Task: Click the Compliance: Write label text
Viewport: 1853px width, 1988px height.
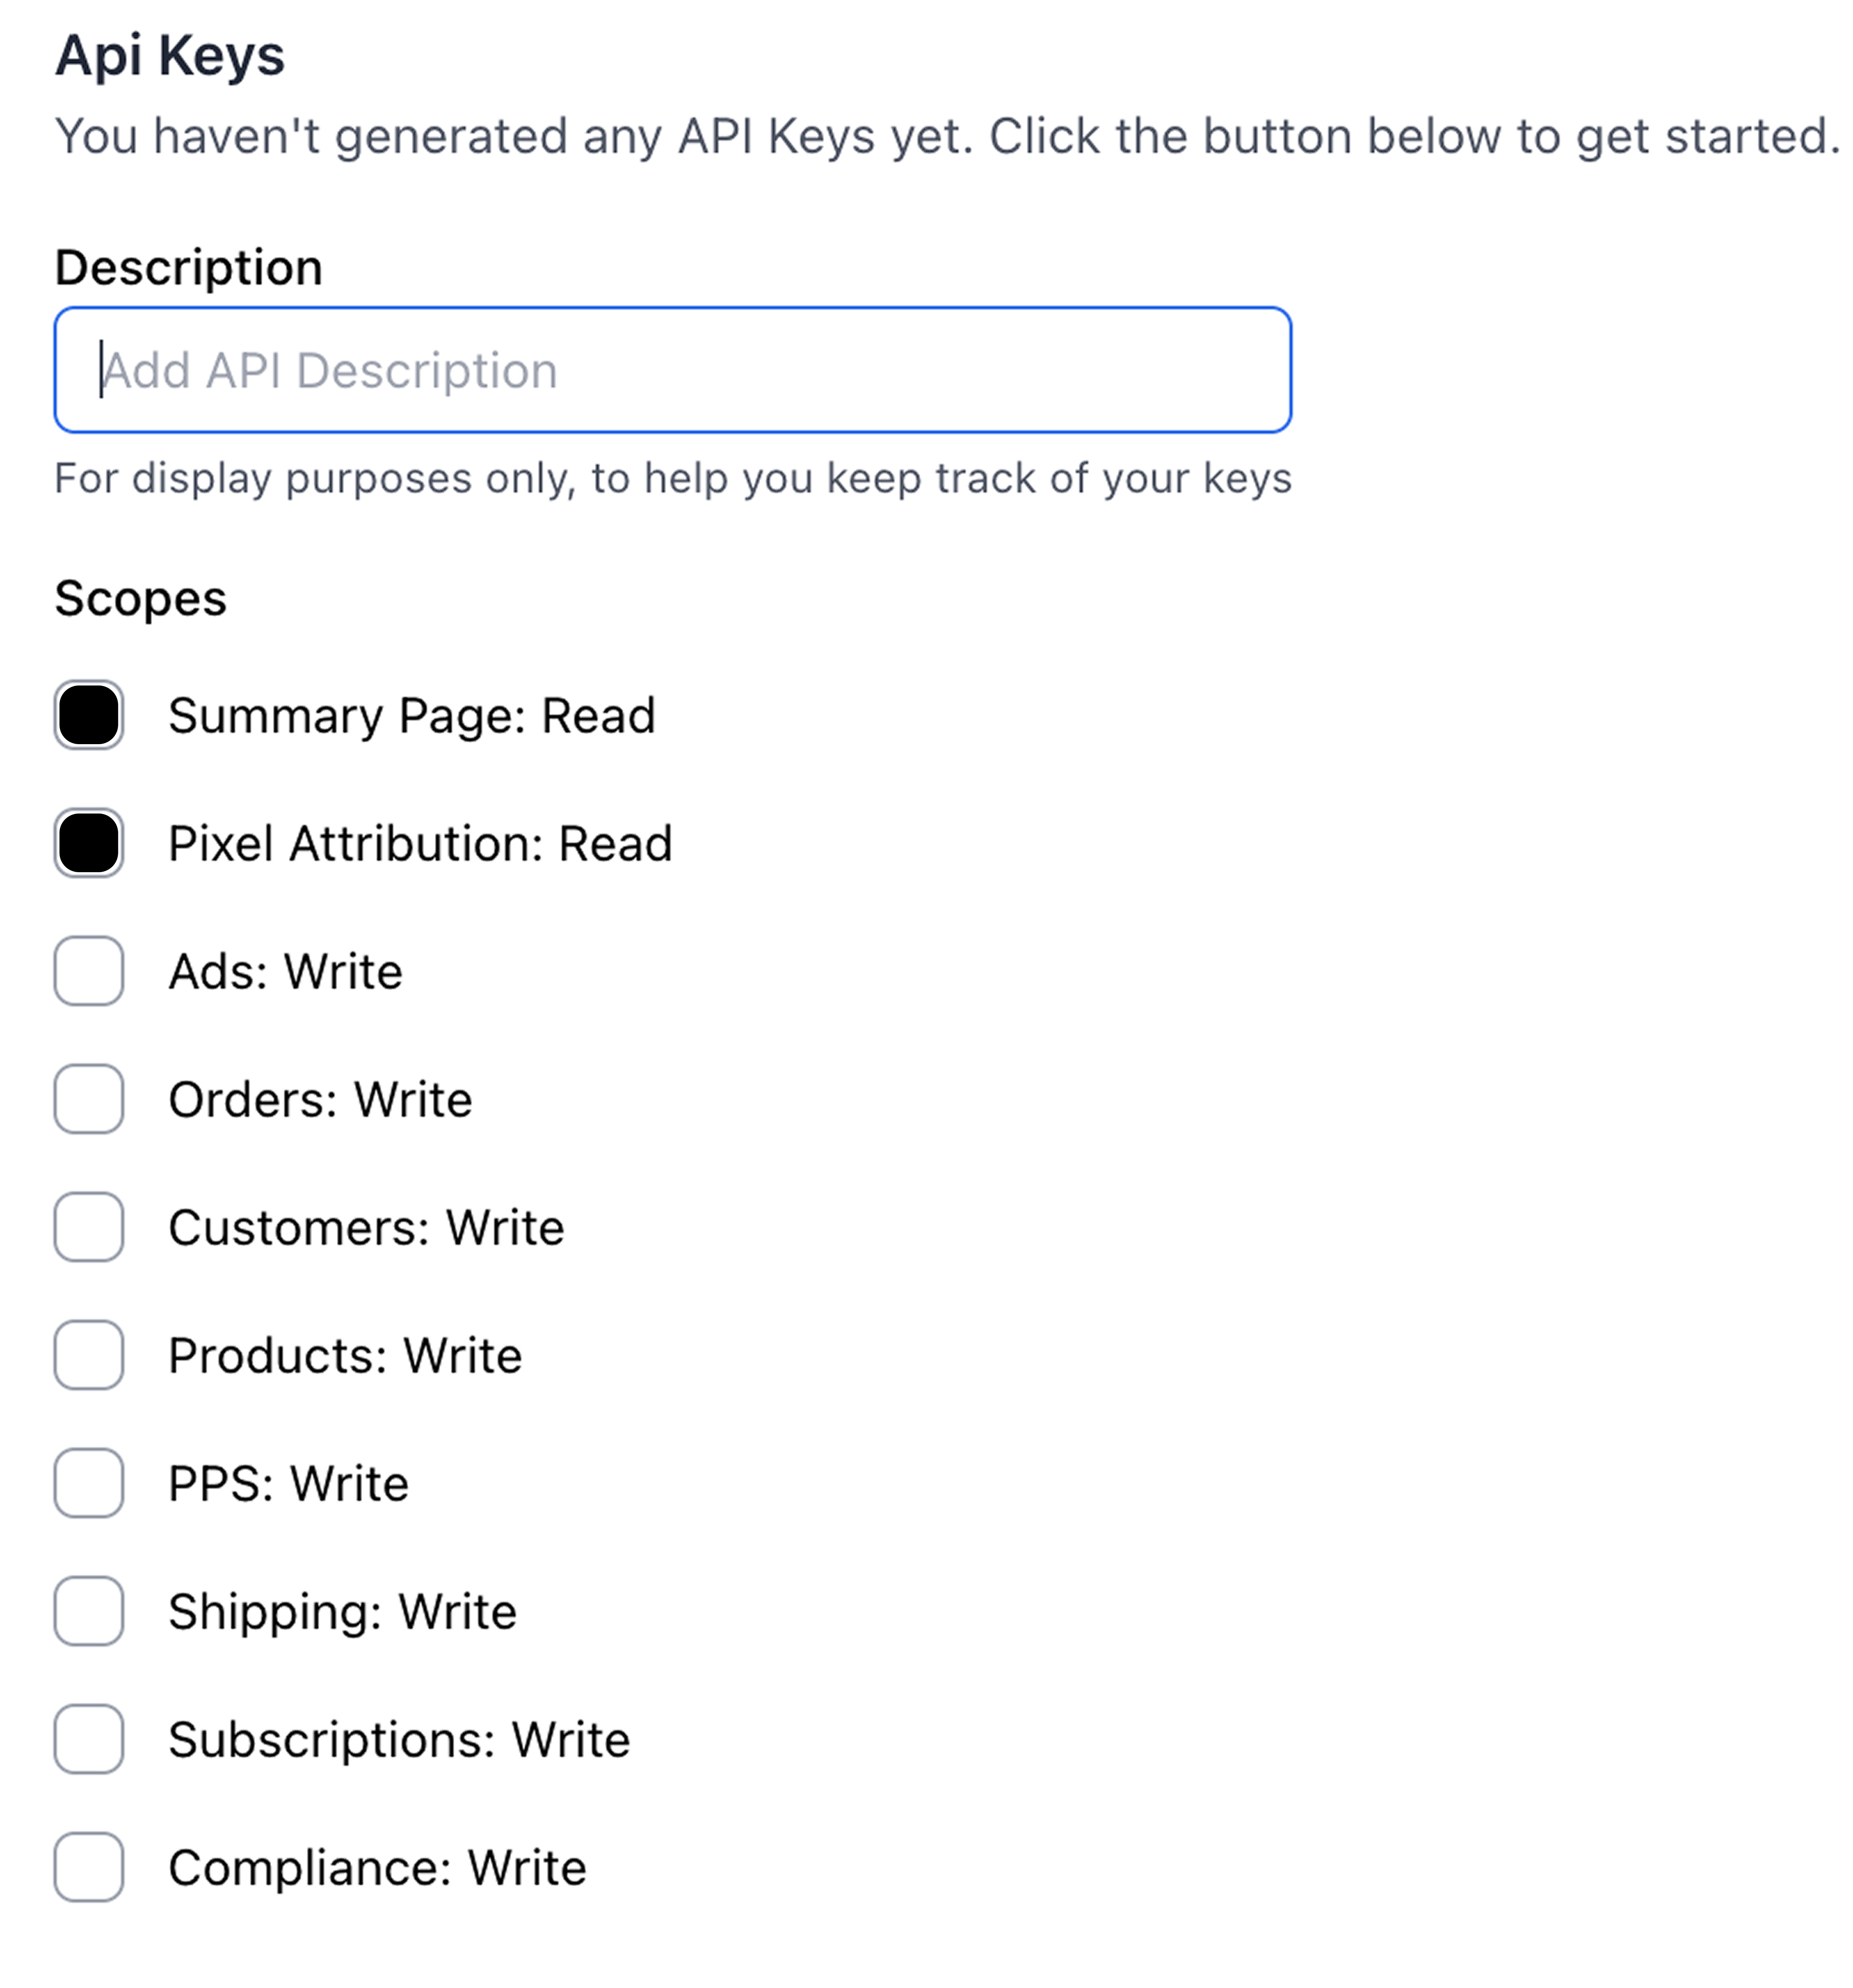Action: (x=377, y=1868)
